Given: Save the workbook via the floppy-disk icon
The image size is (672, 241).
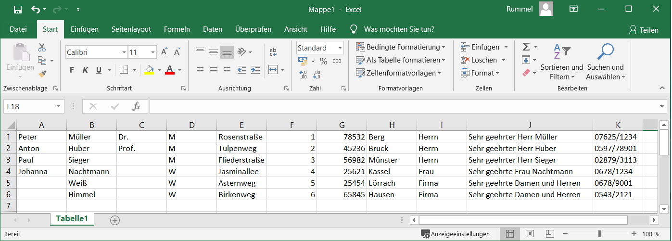Looking at the screenshot, I should coord(18,9).
